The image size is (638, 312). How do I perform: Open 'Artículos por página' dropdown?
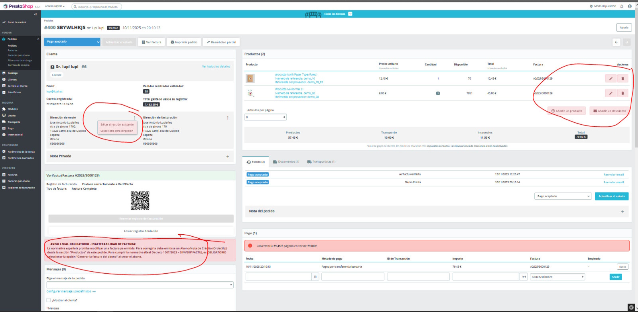point(265,117)
